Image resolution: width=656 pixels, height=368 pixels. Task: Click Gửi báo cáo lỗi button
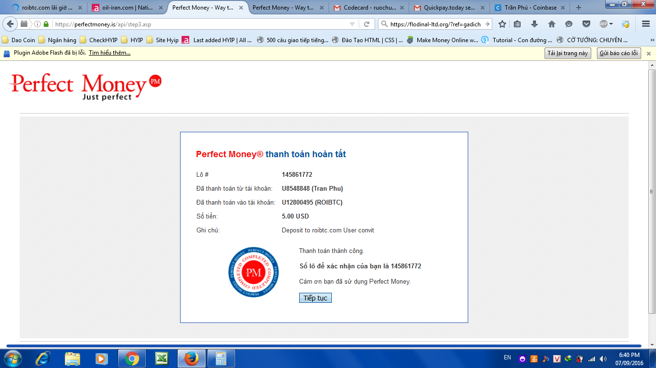[x=619, y=53]
